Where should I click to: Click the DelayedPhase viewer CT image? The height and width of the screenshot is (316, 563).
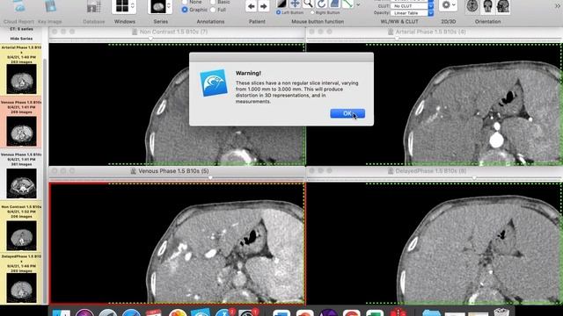coord(435,243)
